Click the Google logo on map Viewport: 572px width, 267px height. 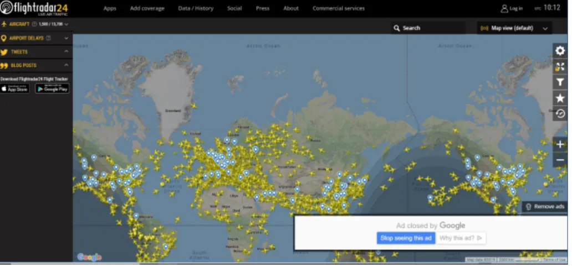click(x=89, y=257)
